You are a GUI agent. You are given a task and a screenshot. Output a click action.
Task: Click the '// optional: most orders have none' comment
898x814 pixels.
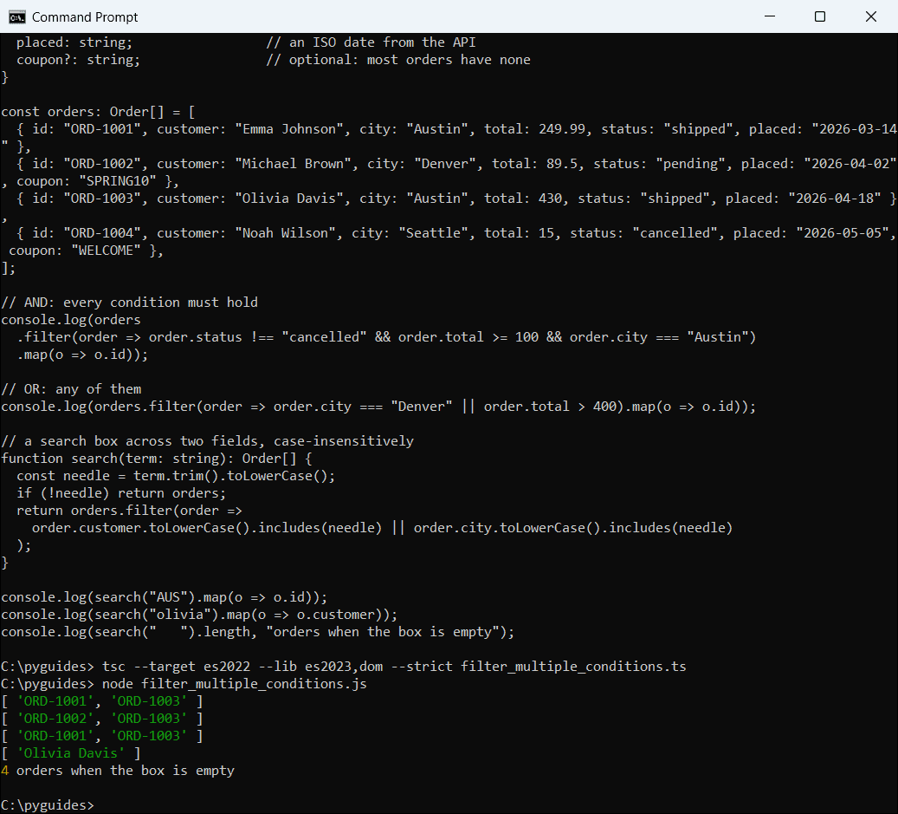tap(398, 60)
